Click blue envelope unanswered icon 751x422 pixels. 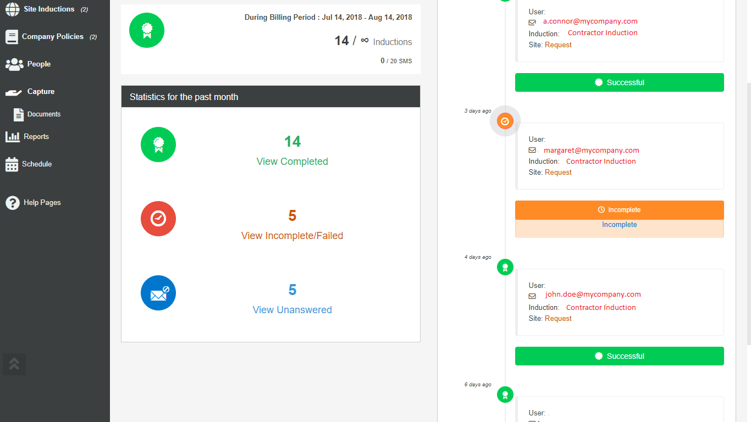pos(158,293)
